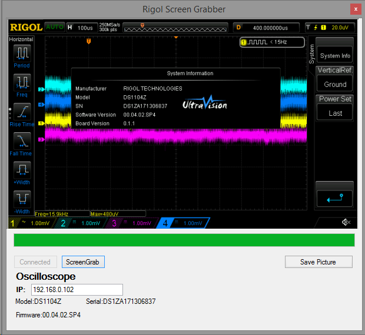365x335 pixels.
Task: Click the Firmware:00.04.02.SP4 label
Action: click(48, 315)
